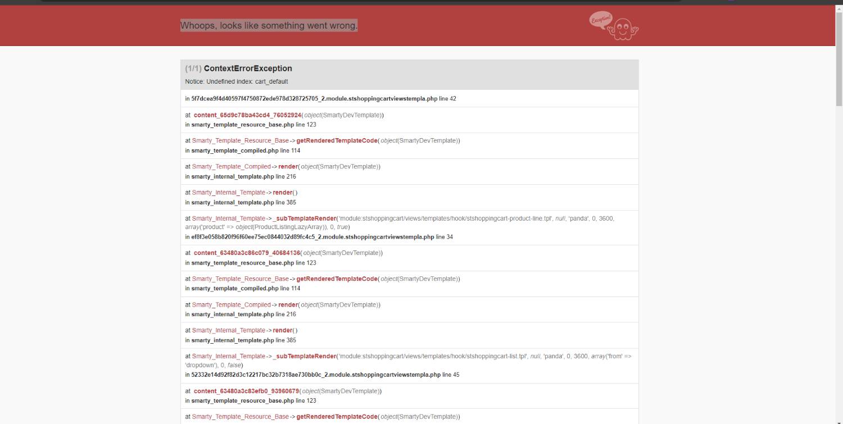Image resolution: width=843 pixels, height=424 pixels.
Task: Click the 'line 34' text in the trace
Action: tap(445, 237)
